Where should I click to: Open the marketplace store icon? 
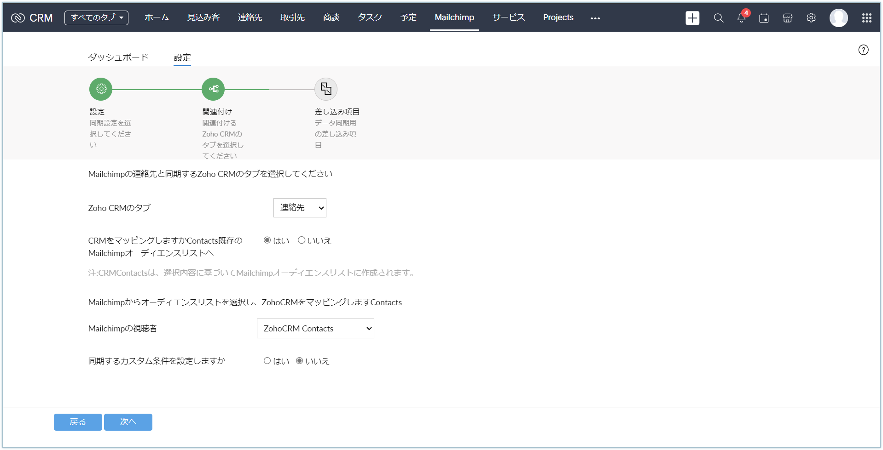coord(788,18)
